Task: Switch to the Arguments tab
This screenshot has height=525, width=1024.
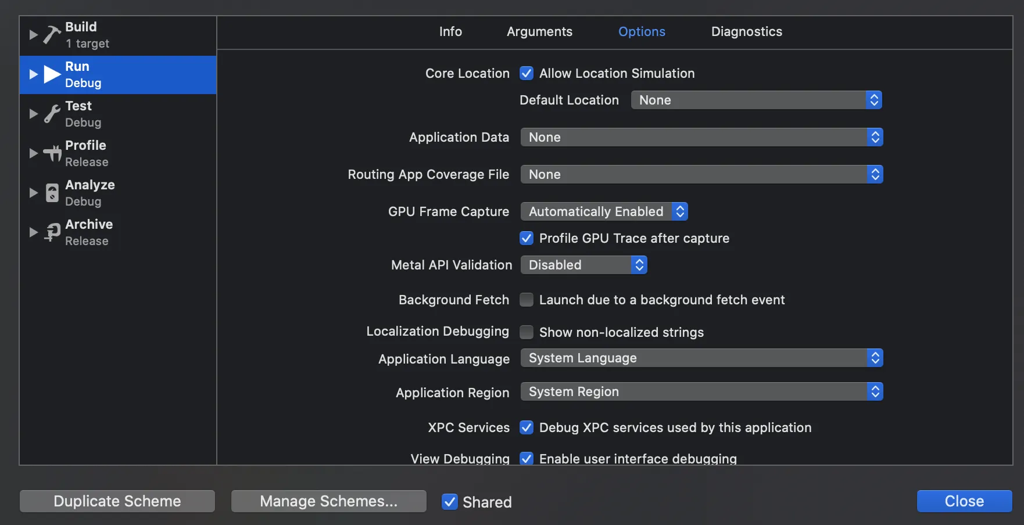Action: pyautogui.click(x=539, y=31)
